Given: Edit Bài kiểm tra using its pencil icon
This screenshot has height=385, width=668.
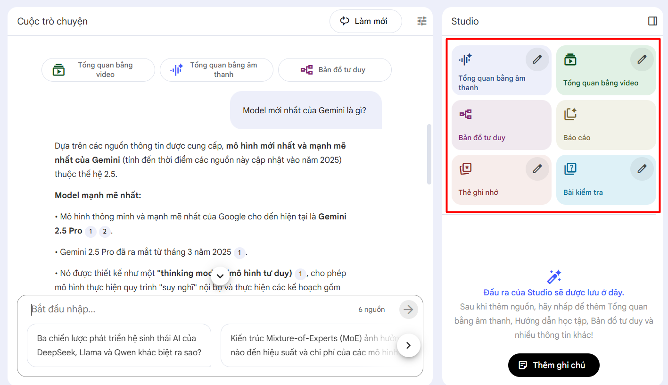Looking at the screenshot, I should [642, 168].
